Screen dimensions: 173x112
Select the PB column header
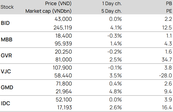169,3
